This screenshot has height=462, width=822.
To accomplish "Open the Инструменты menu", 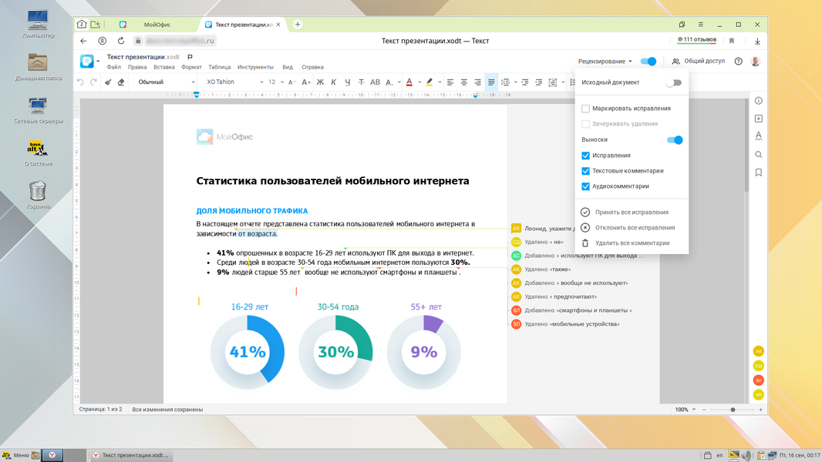I will [255, 67].
